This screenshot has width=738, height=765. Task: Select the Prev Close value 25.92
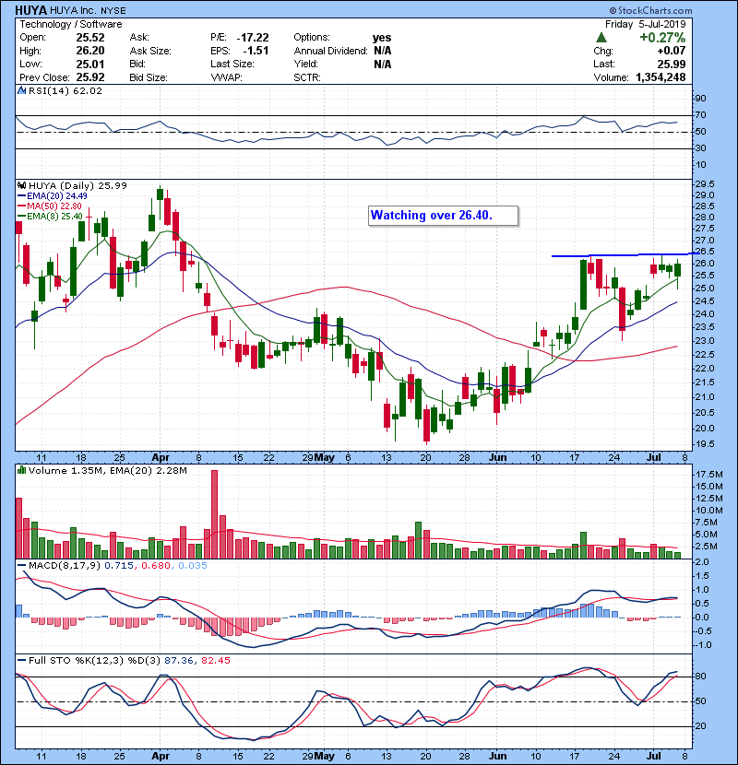click(89, 77)
